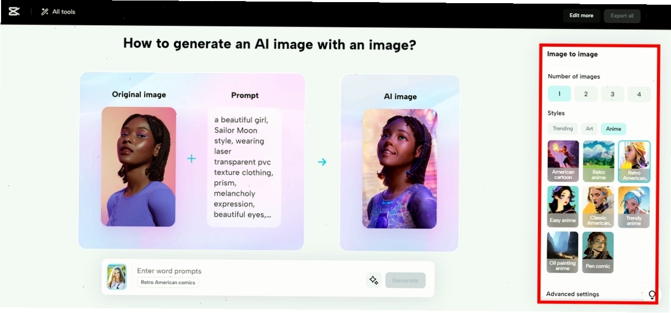Set number of images to 1
The width and height of the screenshot is (671, 313).
[559, 94]
